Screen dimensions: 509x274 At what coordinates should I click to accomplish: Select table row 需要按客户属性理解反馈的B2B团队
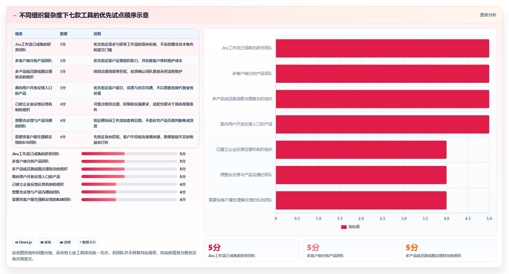pyautogui.click(x=106, y=139)
